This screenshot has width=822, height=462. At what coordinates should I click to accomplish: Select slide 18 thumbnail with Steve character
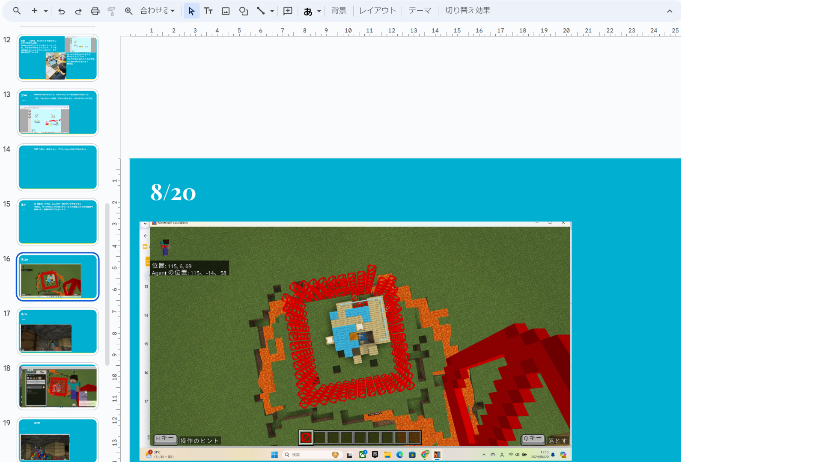58,386
